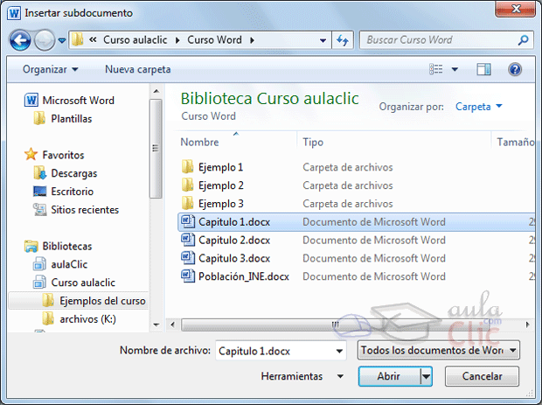This screenshot has height=405, width=542.
Task: Open the recent locations dropdown arrow
Action: pyautogui.click(x=62, y=40)
